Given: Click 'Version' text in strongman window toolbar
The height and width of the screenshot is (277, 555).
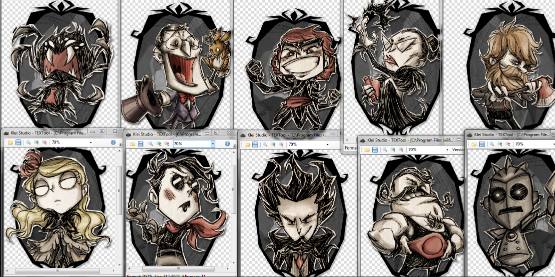Looking at the screenshot, I should tap(458, 149).
